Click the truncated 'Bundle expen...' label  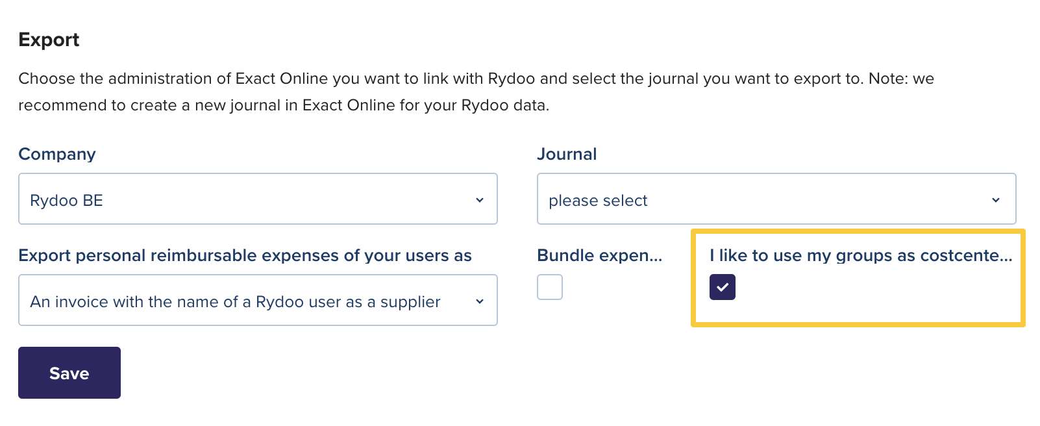[x=599, y=255]
